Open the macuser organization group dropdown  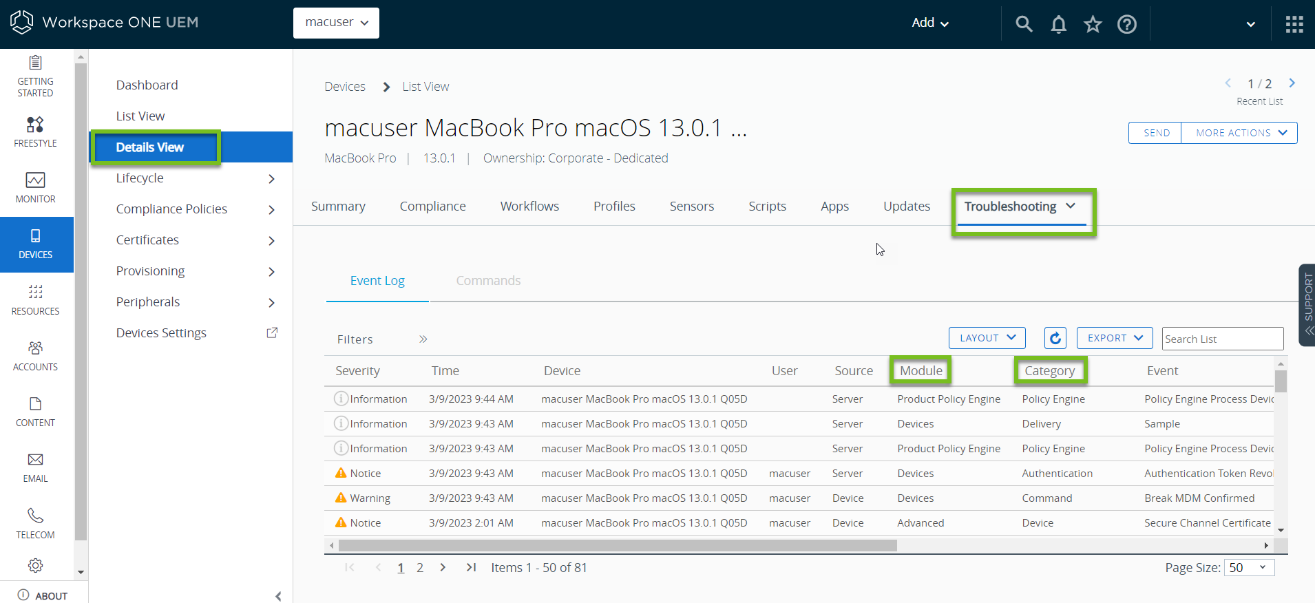coord(336,23)
